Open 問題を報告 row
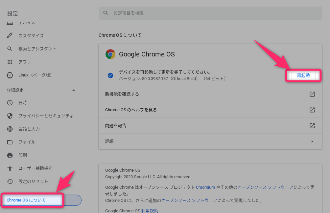The height and width of the screenshot is (213, 330). pyautogui.click(x=210, y=126)
